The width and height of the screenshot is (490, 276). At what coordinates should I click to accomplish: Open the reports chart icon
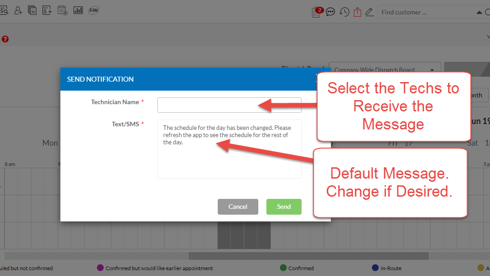click(78, 10)
